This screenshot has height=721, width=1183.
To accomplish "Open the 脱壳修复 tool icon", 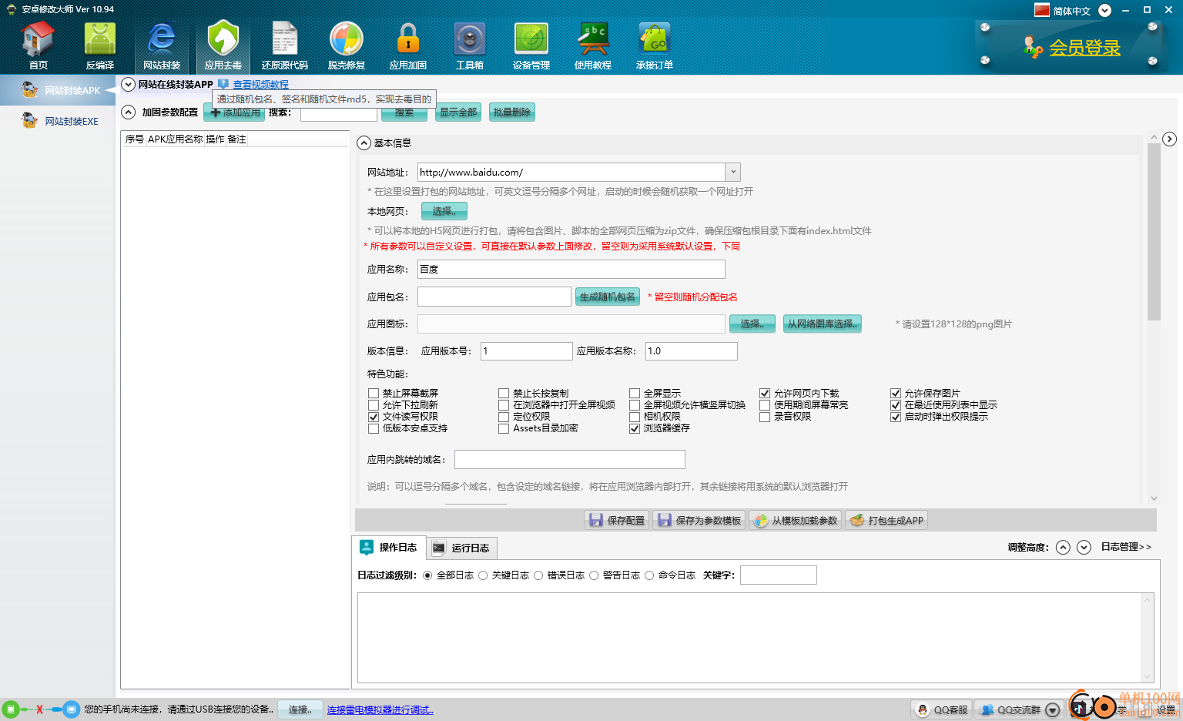I will [x=347, y=46].
